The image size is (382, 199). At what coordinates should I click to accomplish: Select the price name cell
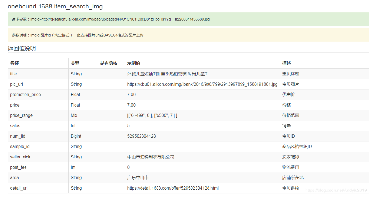pyautogui.click(x=38, y=105)
